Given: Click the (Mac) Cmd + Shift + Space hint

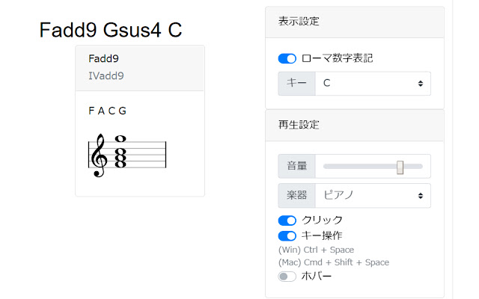Looking at the screenshot, I should click(x=333, y=262).
